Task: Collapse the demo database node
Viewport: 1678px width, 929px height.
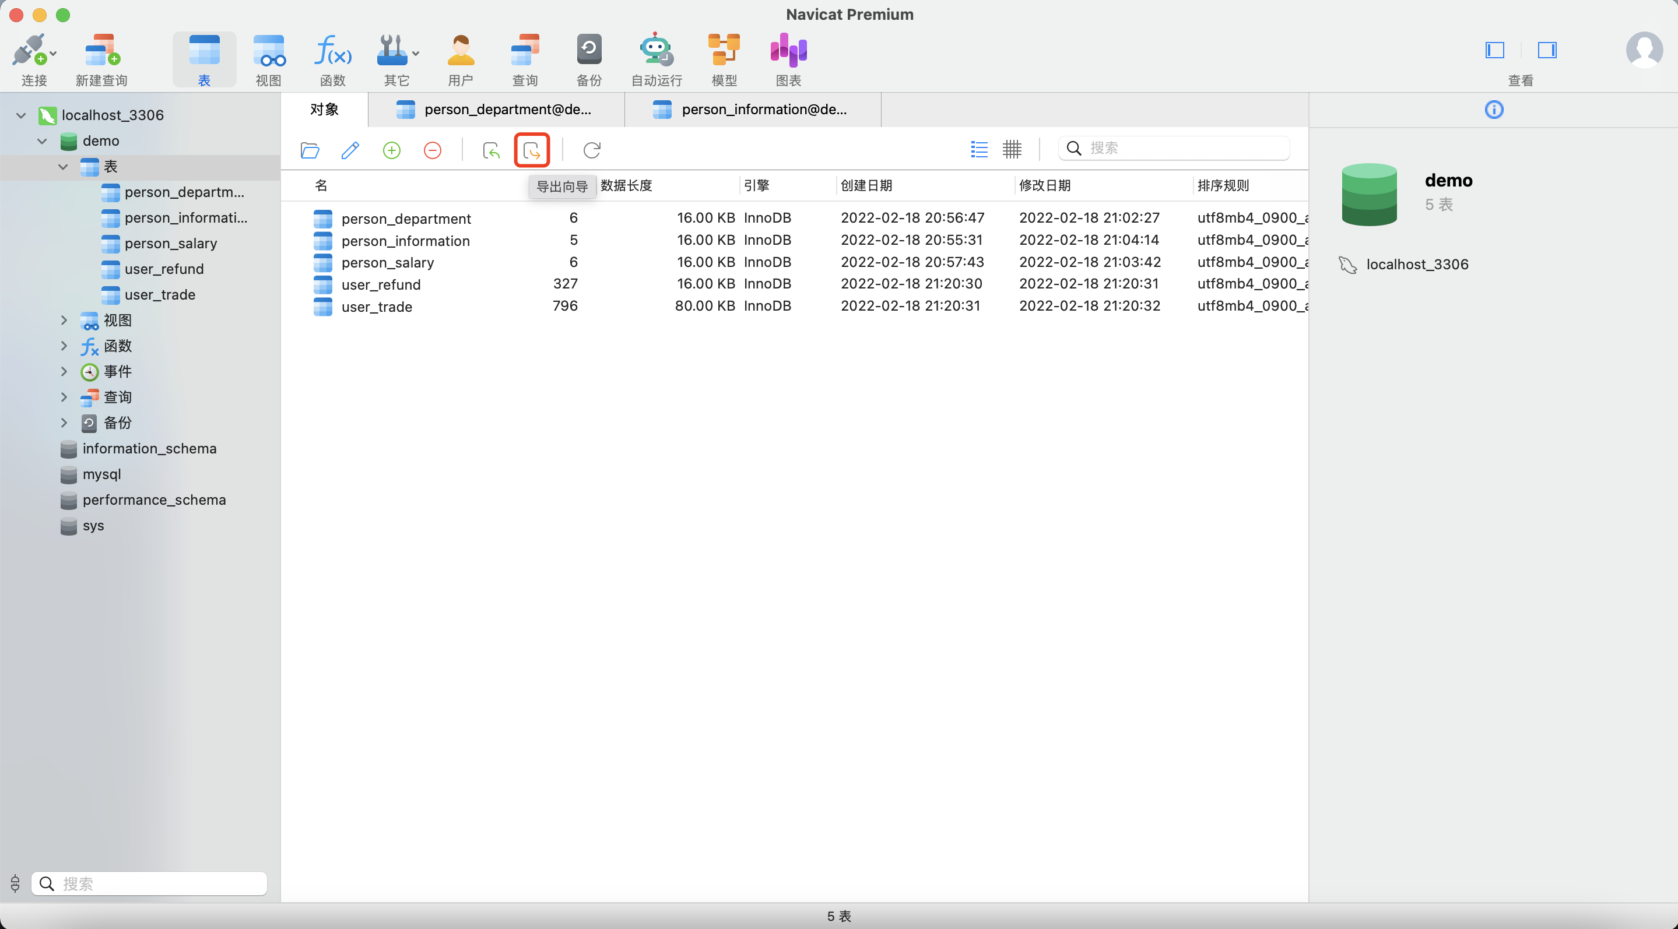Action: [x=43, y=140]
